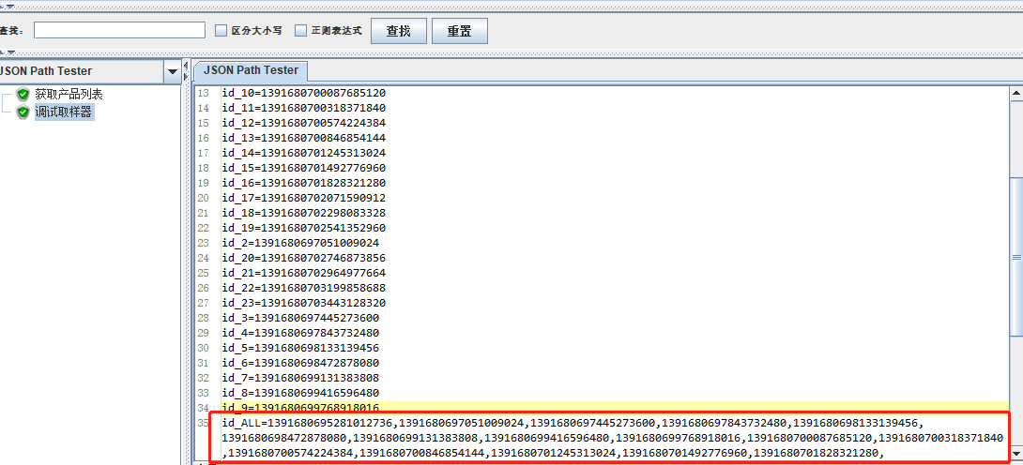The image size is (1023, 465).
Task: Click line number 13 in the gutter
Action: [x=203, y=93]
